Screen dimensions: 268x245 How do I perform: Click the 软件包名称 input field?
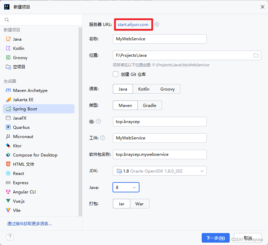(x=160, y=154)
